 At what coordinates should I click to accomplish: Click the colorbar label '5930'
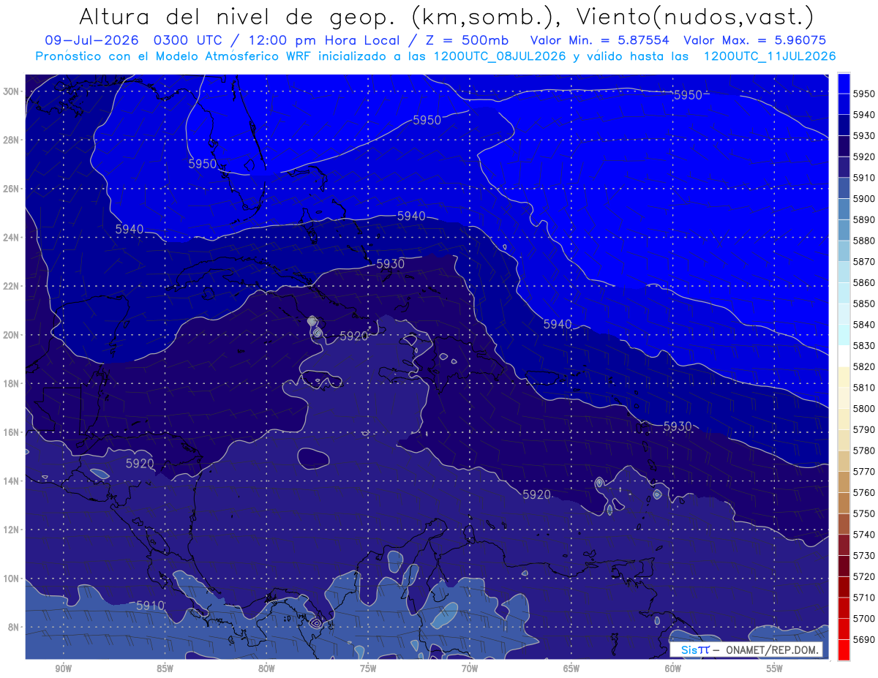click(x=864, y=136)
